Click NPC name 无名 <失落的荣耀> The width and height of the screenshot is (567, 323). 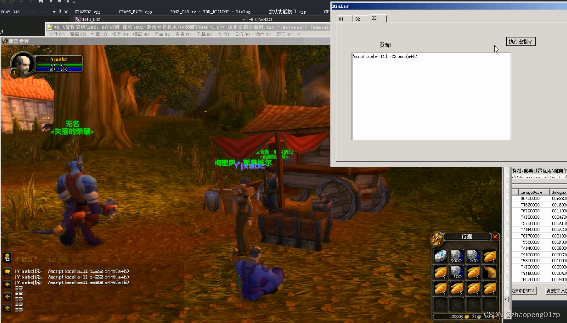pos(72,128)
